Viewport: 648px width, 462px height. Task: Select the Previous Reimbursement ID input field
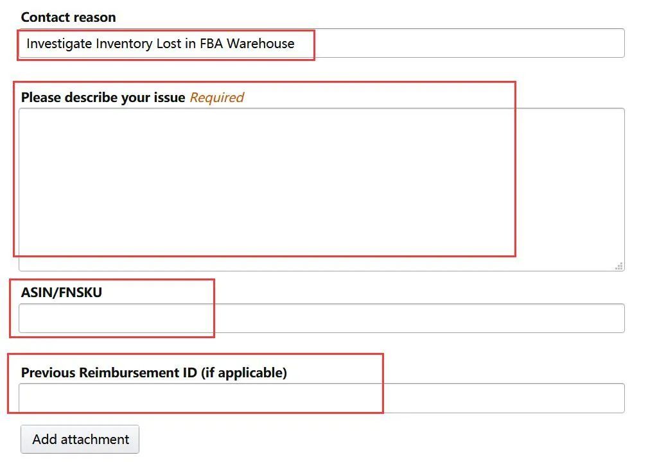click(x=321, y=398)
